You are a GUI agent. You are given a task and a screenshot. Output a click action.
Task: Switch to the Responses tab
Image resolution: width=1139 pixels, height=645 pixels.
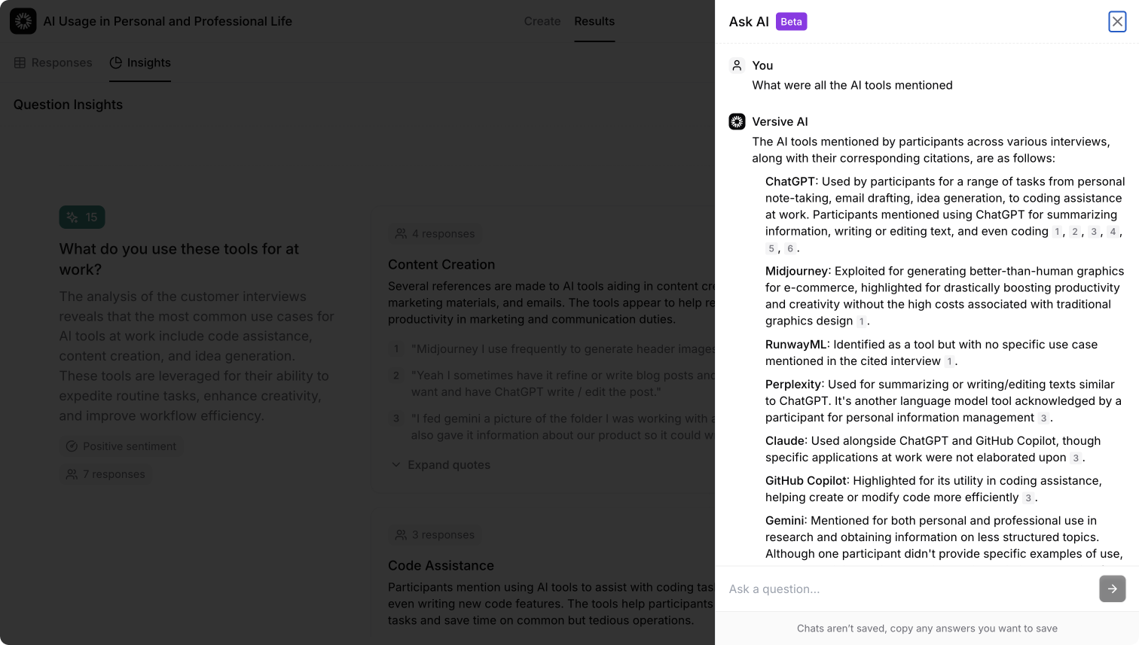pyautogui.click(x=53, y=62)
